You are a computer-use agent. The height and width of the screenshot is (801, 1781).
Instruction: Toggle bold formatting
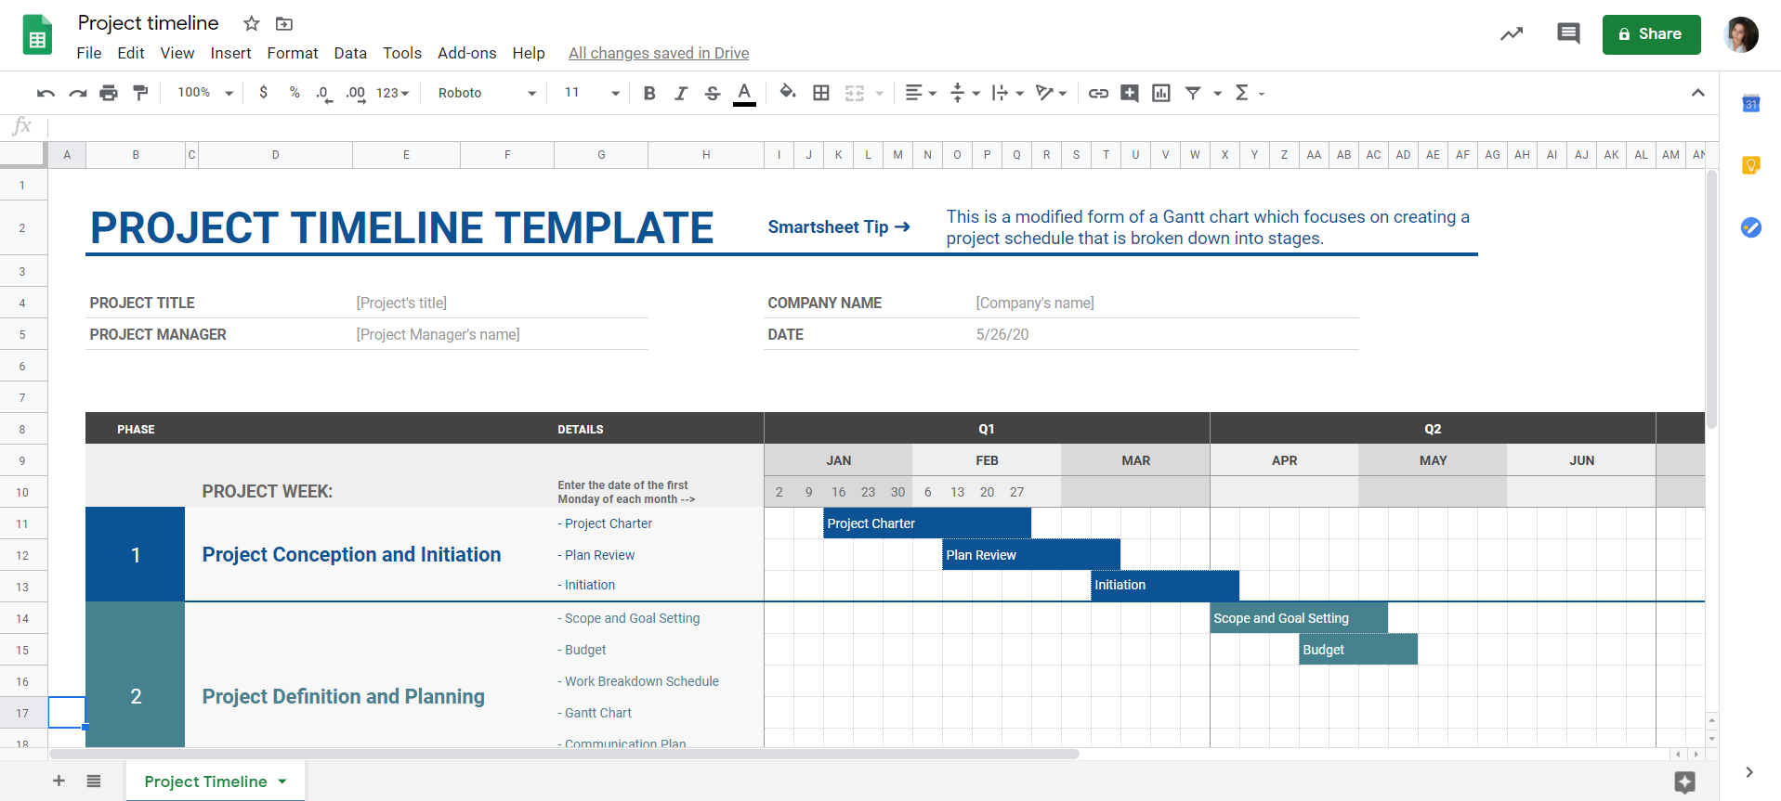click(649, 93)
